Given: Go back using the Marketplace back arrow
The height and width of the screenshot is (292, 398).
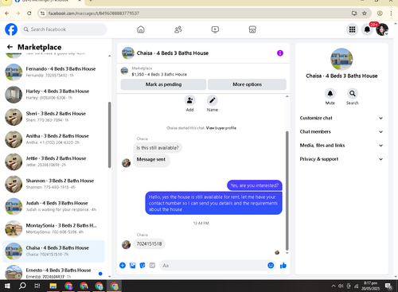Looking at the screenshot, I should [10, 47].
